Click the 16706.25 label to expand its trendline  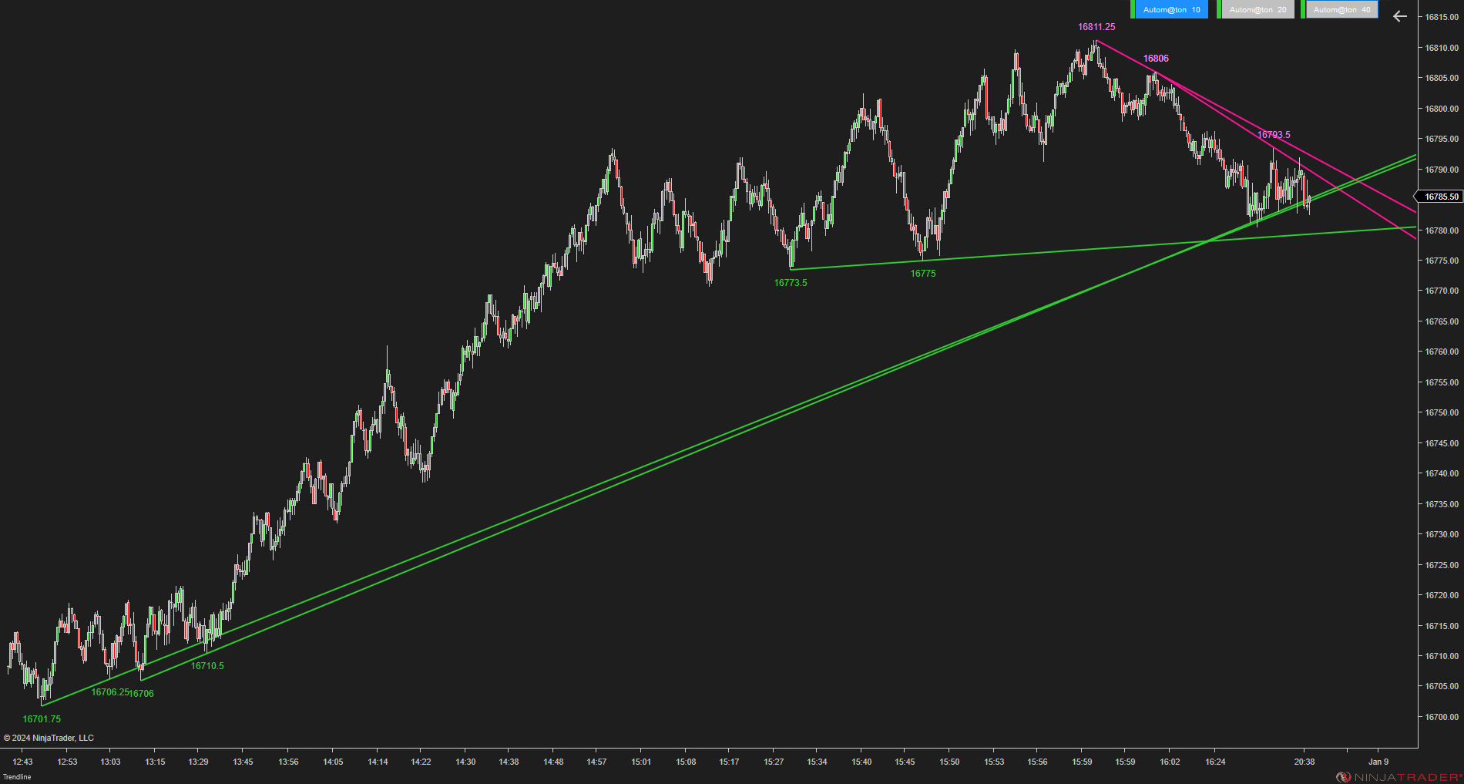coord(109,692)
